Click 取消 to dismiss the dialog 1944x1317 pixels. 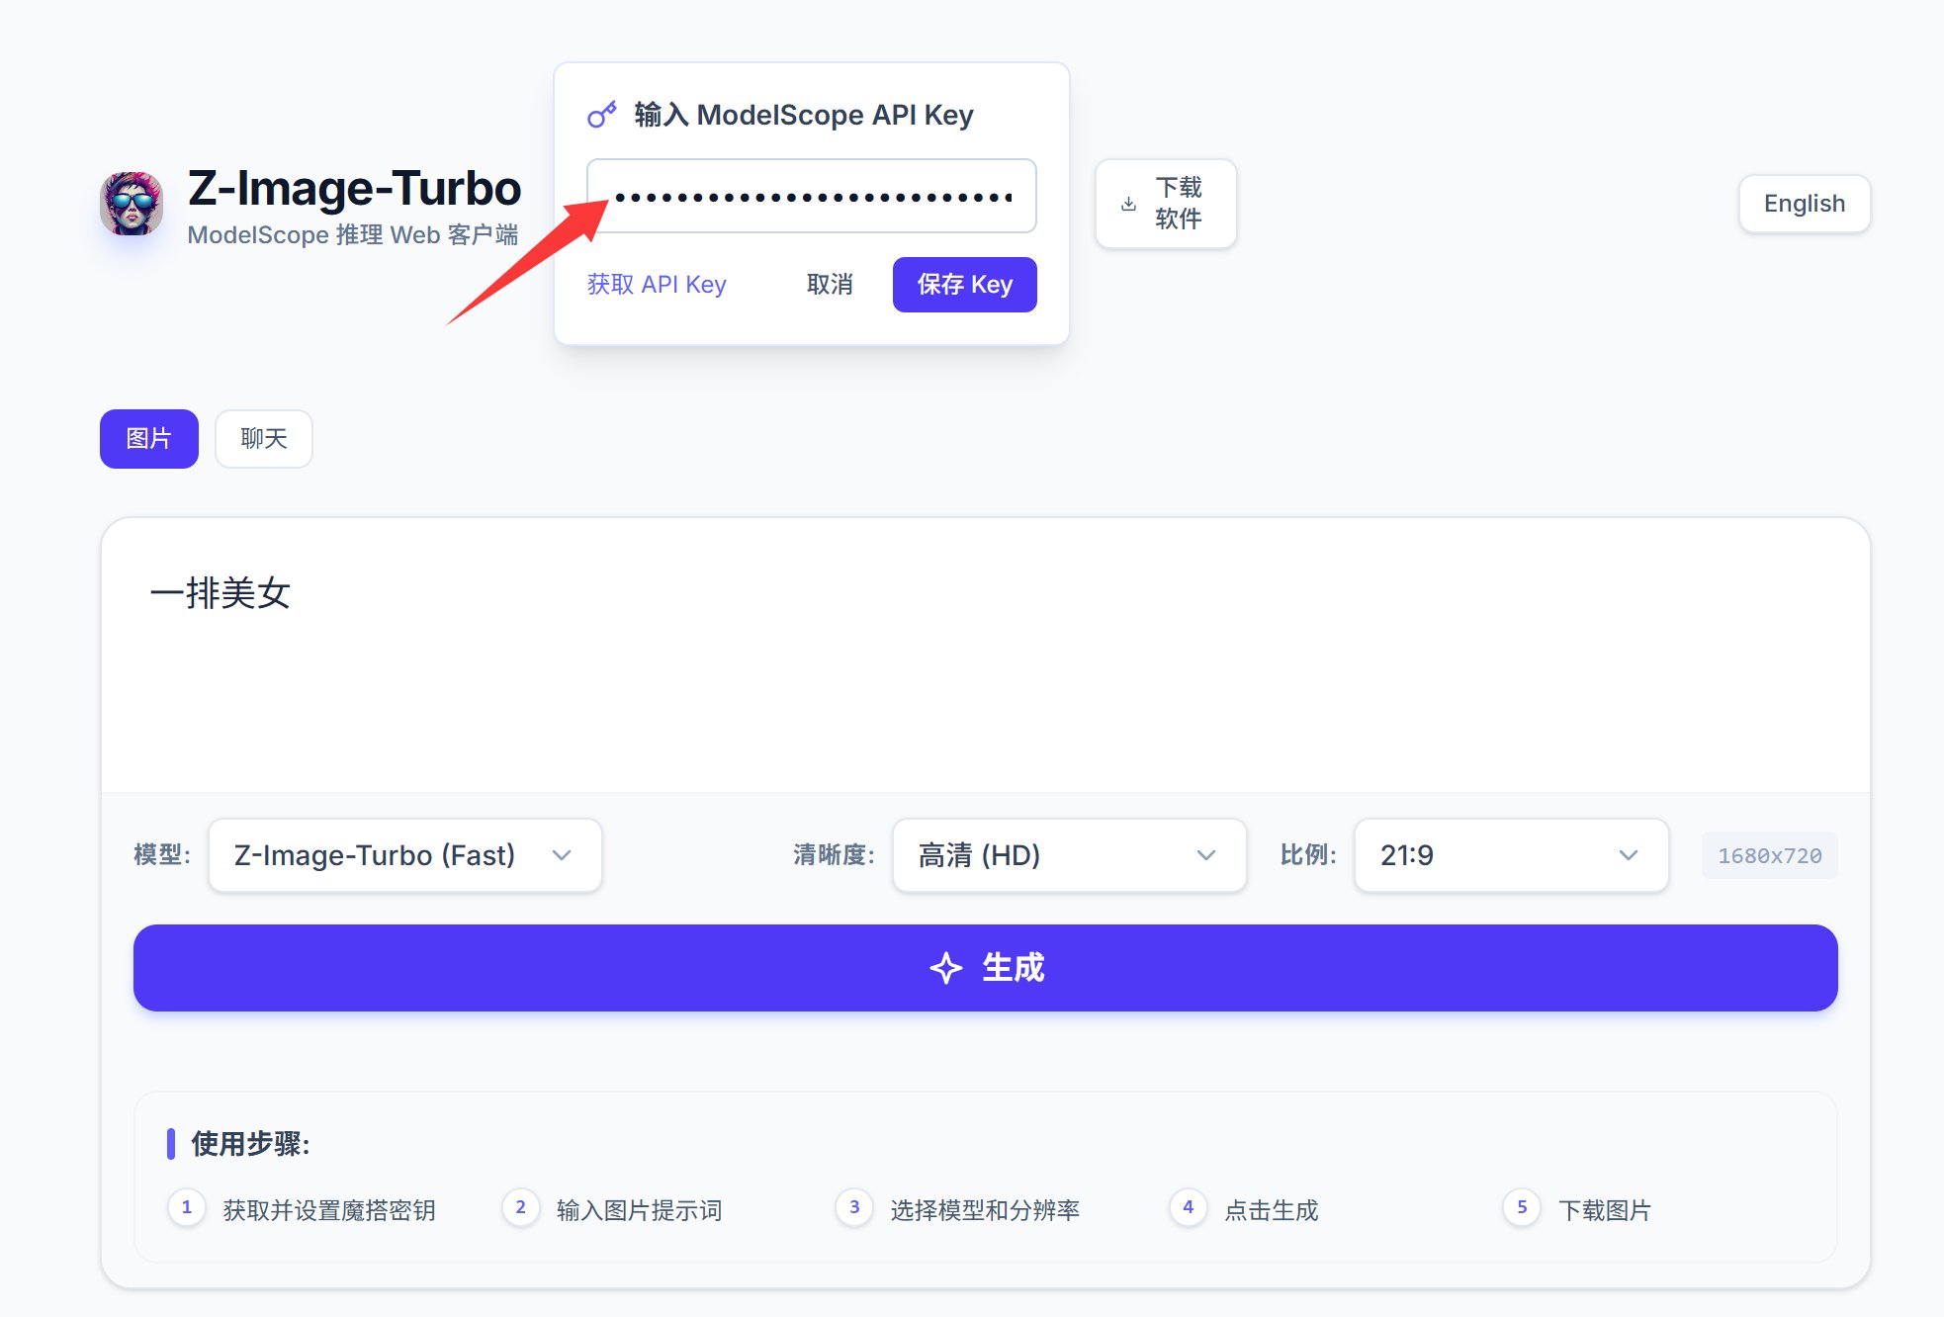coord(829,285)
